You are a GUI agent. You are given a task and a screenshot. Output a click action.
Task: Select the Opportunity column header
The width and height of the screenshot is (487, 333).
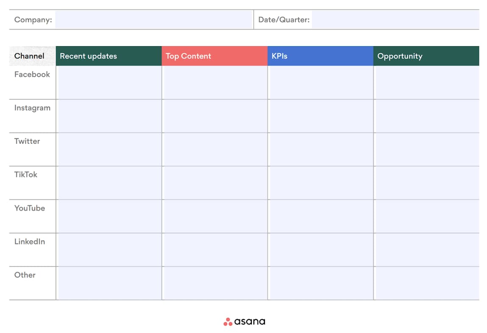point(426,56)
